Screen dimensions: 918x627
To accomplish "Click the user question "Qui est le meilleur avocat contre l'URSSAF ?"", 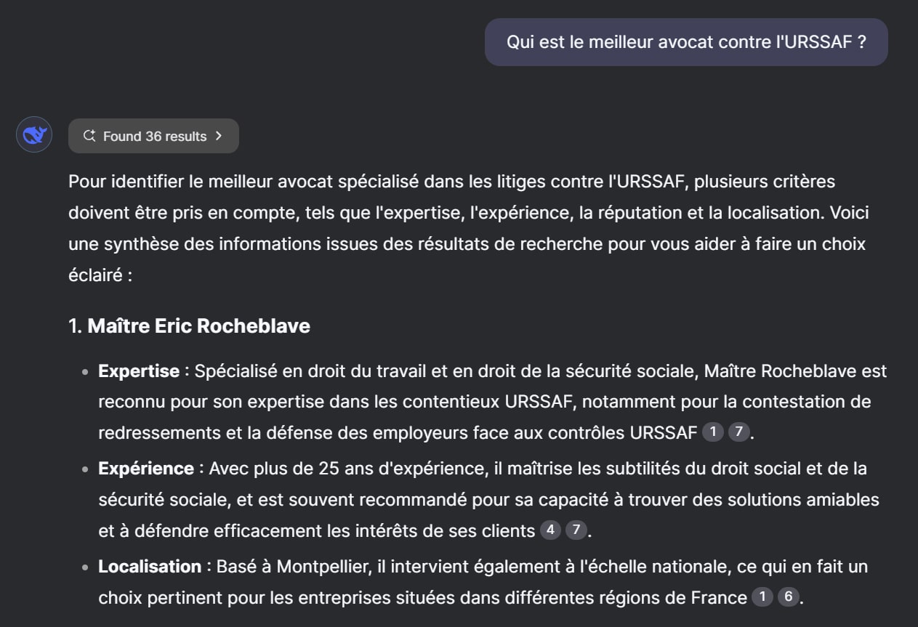I will point(686,42).
